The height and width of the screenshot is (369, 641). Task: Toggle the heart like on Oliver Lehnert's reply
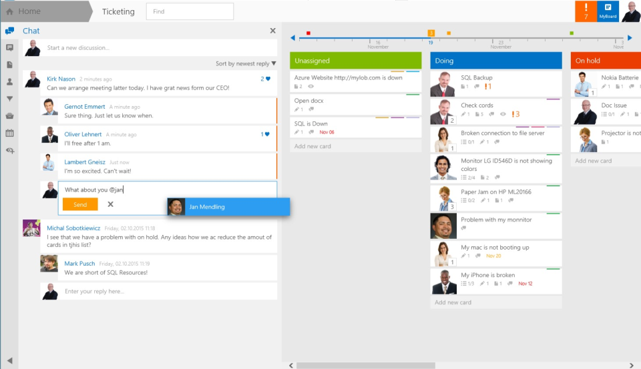tap(268, 134)
